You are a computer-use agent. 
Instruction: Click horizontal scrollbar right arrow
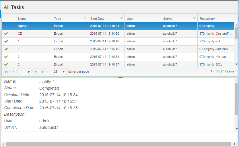coord(235,144)
